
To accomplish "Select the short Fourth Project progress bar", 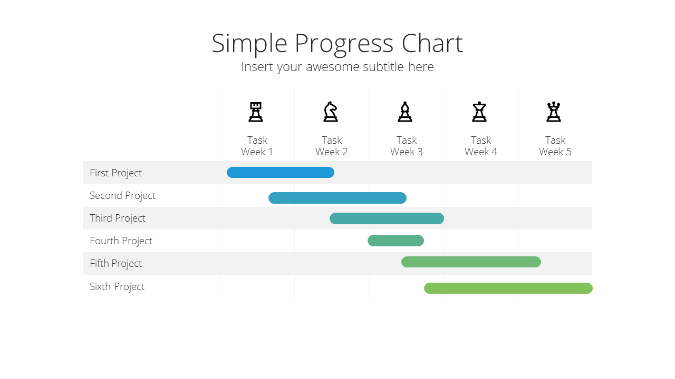I will (396, 241).
